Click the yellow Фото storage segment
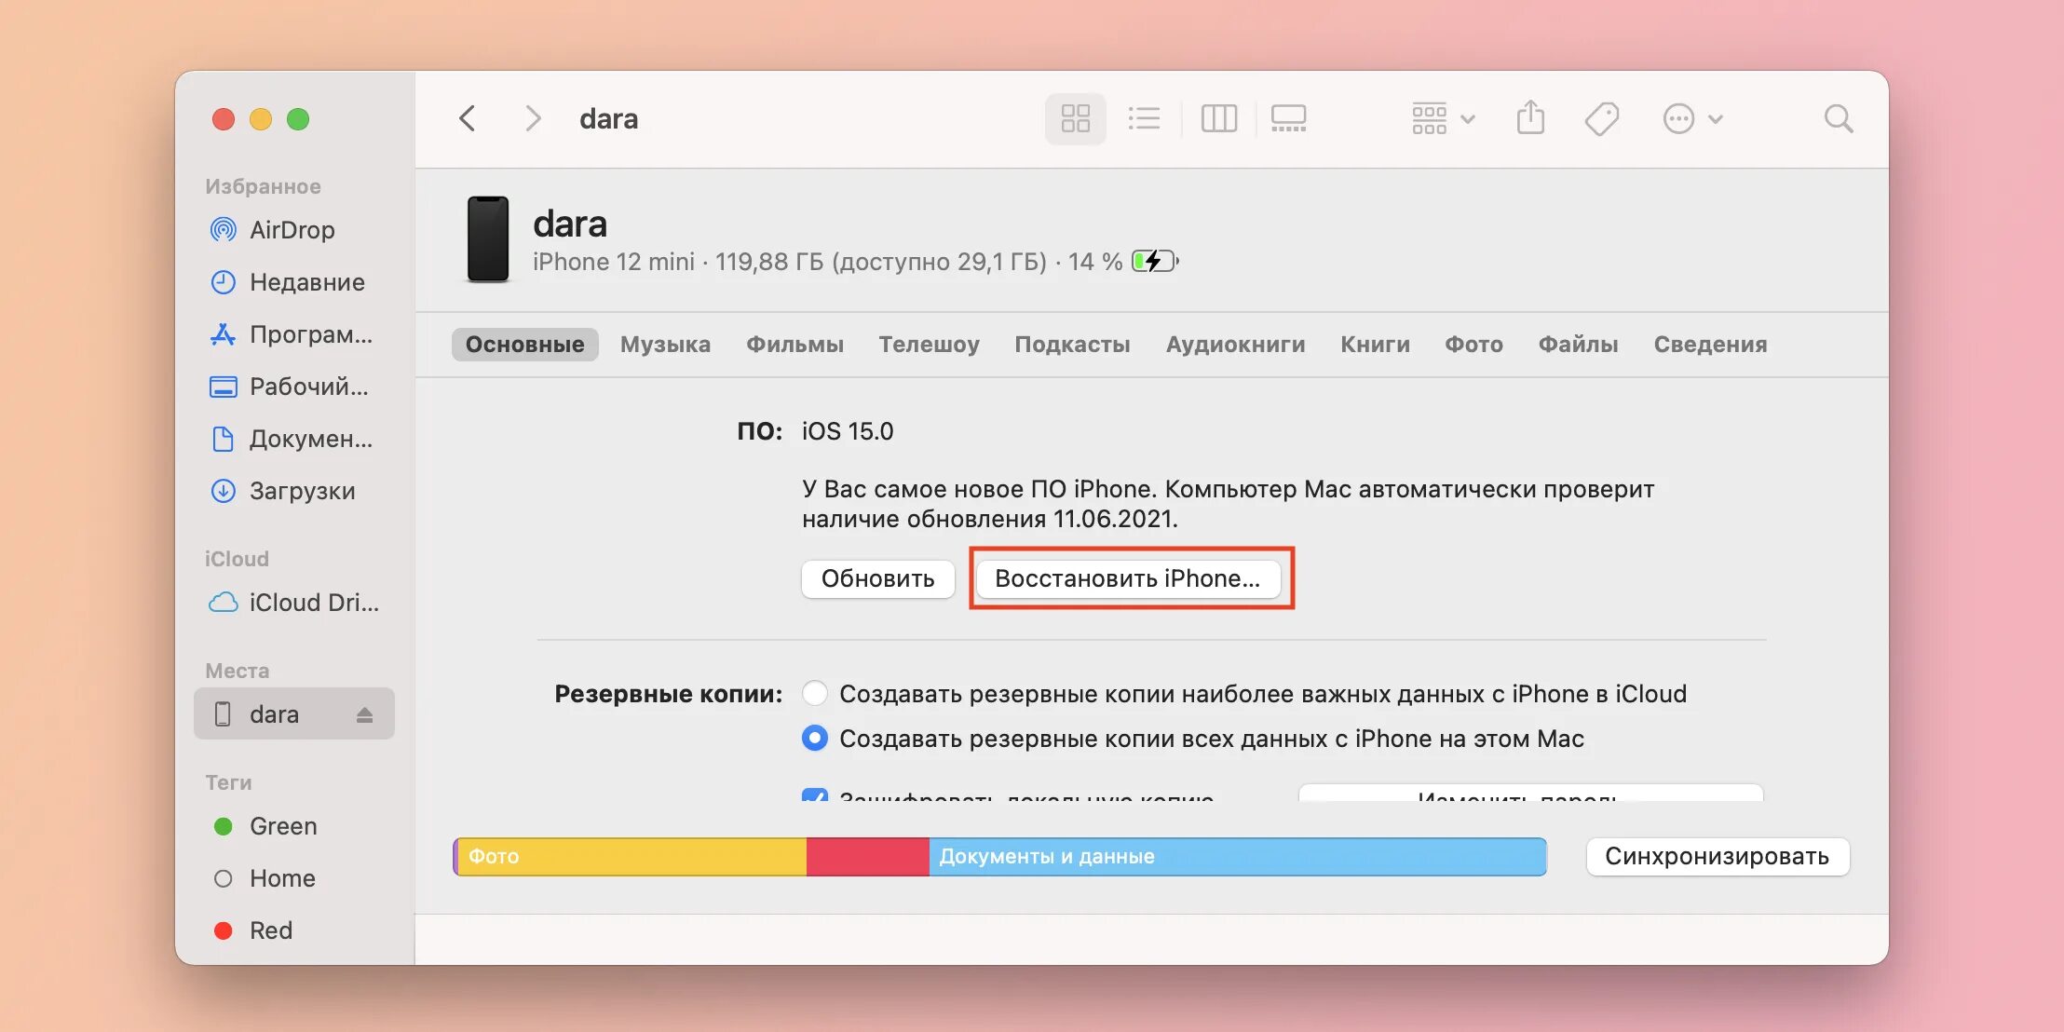2064x1032 pixels. [x=631, y=856]
